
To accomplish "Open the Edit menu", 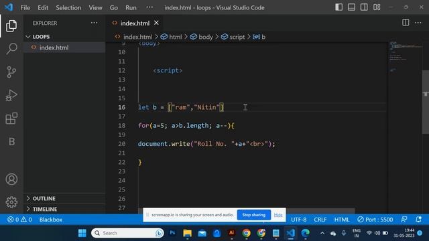I will 43,7.
